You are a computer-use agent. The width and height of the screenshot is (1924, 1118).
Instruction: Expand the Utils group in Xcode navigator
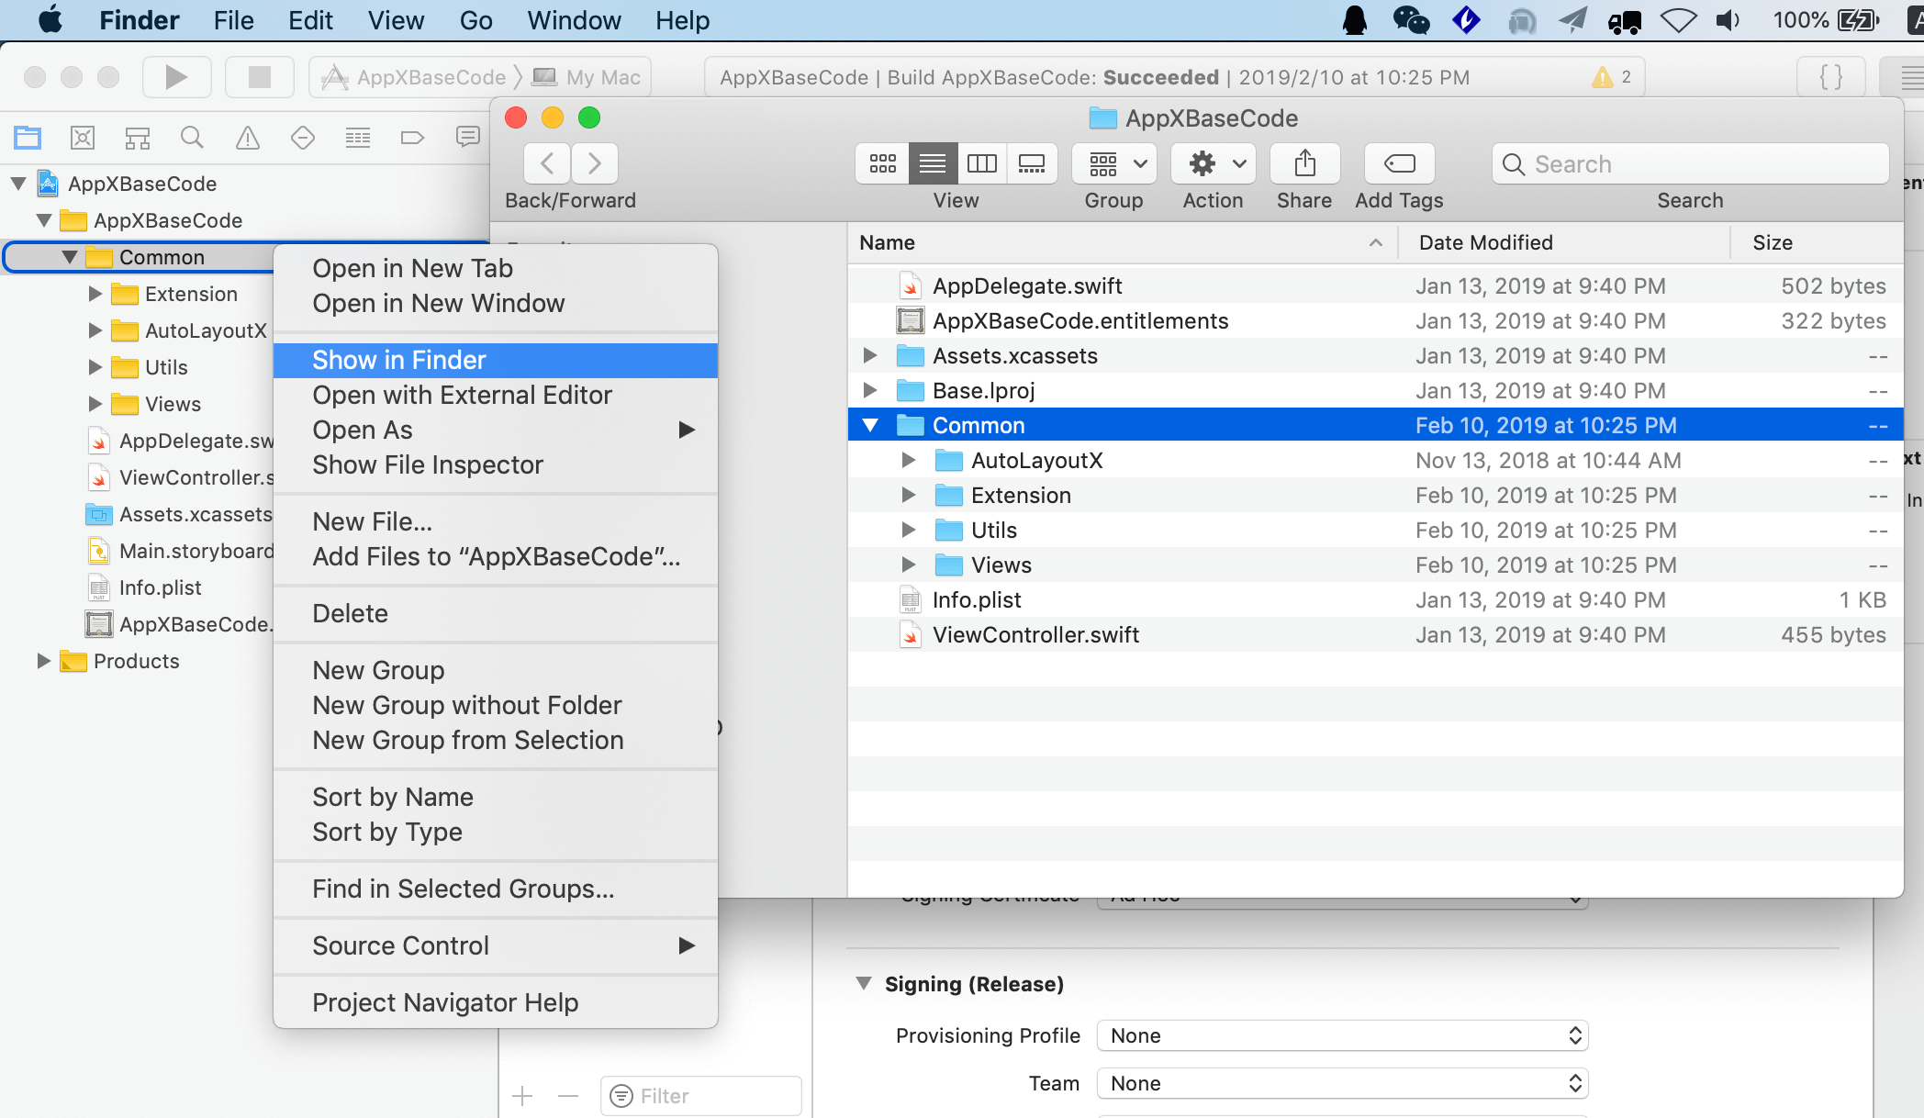tap(95, 367)
